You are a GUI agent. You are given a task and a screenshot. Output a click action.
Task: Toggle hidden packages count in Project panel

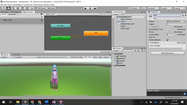pos(143,51)
